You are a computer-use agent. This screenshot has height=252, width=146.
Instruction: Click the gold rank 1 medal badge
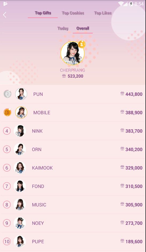tap(82, 44)
